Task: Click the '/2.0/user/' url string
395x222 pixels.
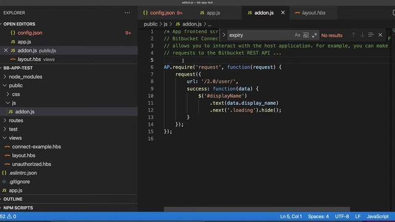Action: [x=218, y=81]
